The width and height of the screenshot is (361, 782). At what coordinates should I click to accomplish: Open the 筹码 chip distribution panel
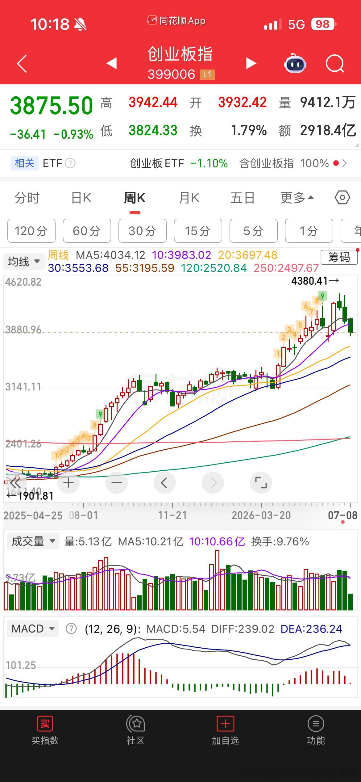(339, 257)
